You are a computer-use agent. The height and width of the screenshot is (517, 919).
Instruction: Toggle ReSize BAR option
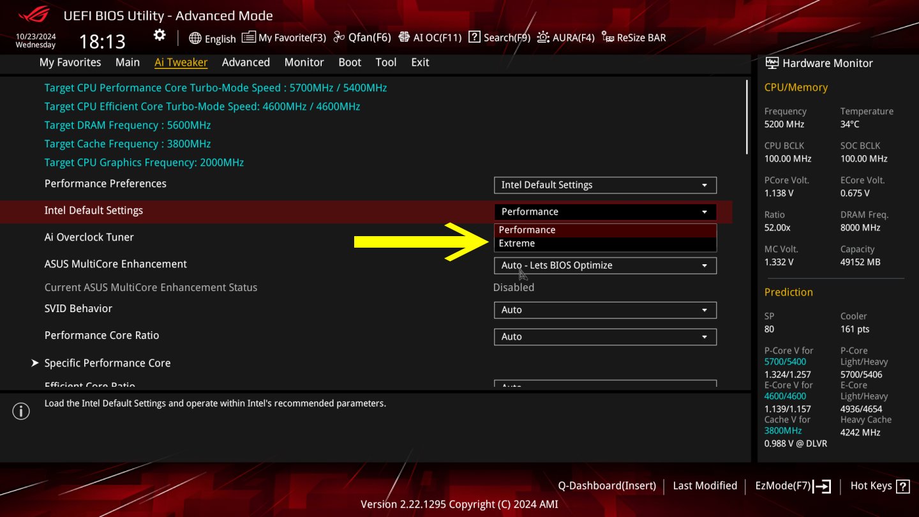click(x=634, y=38)
